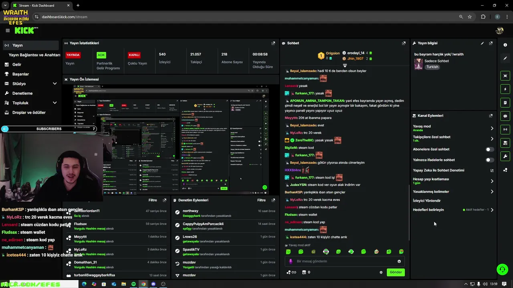The width and height of the screenshot is (513, 288).
Task: Insert the first green quick emote
Action: [x=288, y=252]
